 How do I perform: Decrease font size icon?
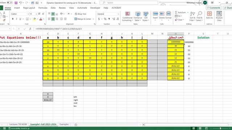pyautogui.click(x=43, y=14)
